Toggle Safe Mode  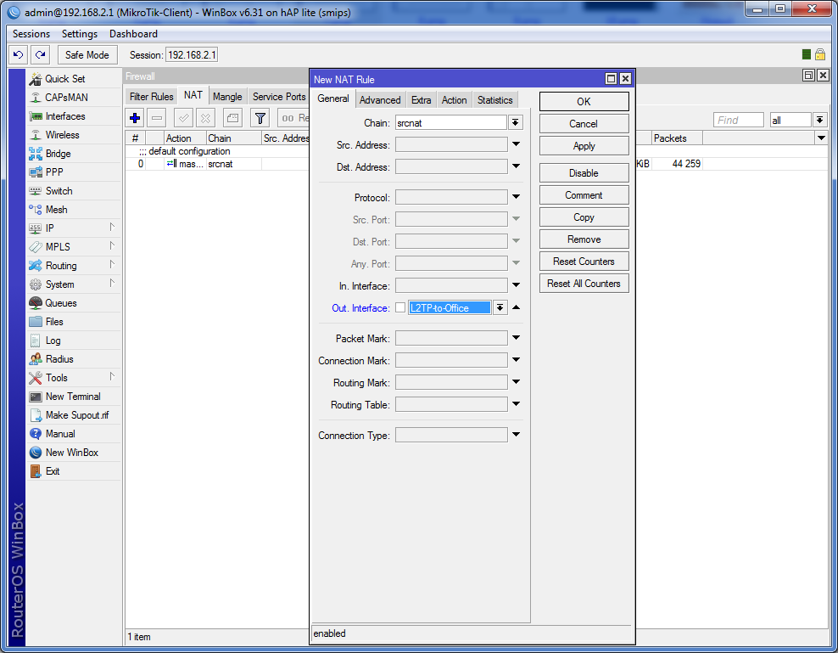87,54
